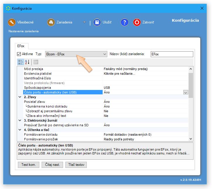Collapse the 4. Účtenka a tlač section
212x189 pixels.
(x=20, y=130)
